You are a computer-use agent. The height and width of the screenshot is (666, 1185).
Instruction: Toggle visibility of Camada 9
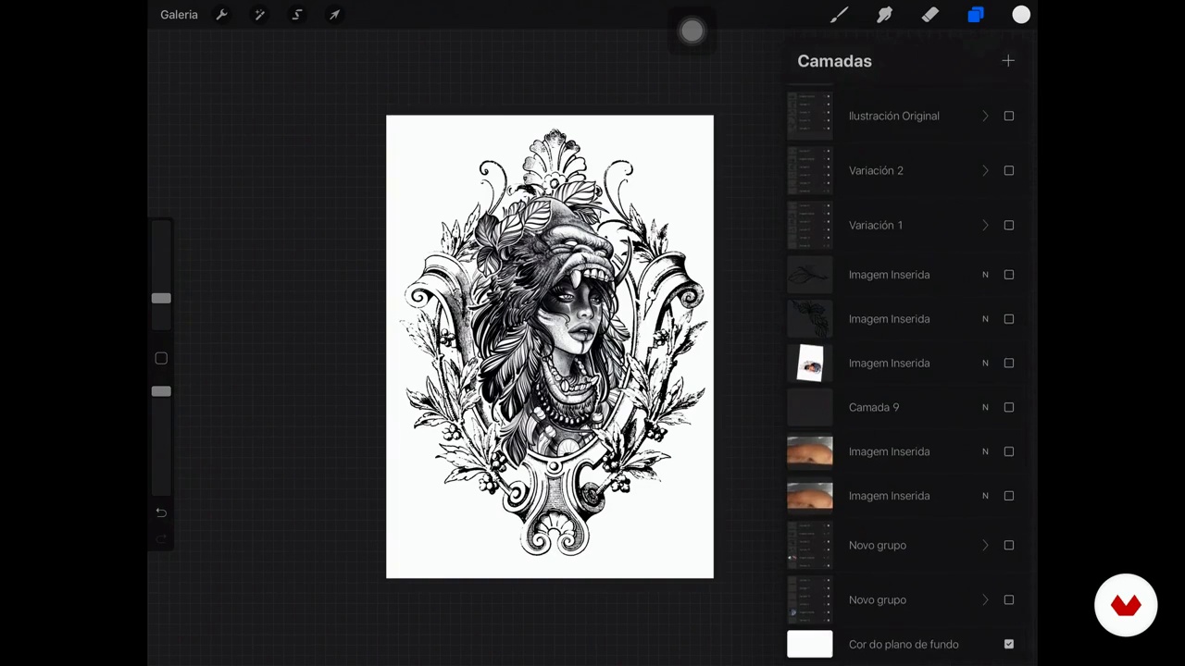tap(1009, 407)
